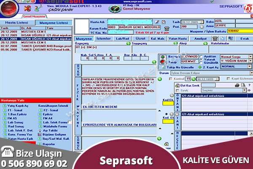
Task: Select the 02.07.2008 TANER ÇAVUMİ row
Action: click(x=36, y=46)
